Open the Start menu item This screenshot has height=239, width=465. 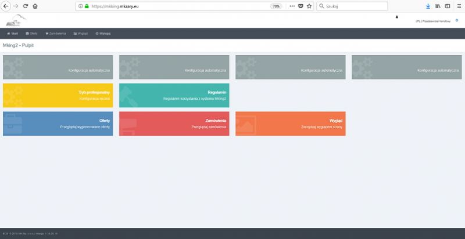12,33
